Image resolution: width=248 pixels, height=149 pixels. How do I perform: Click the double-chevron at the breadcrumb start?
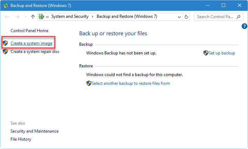[x=47, y=17]
